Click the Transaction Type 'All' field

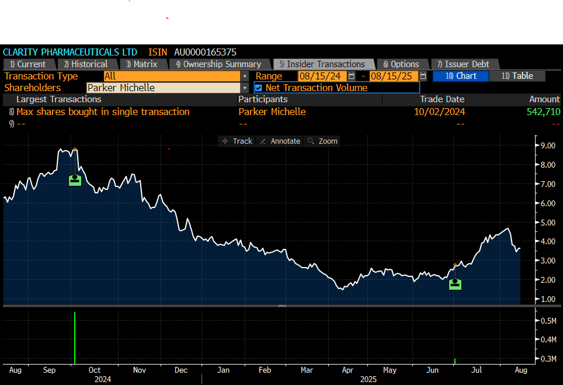(x=172, y=76)
